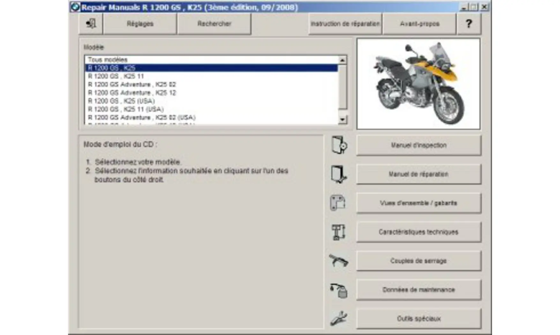
Task: Open Instruction de réparation
Action: (x=345, y=24)
